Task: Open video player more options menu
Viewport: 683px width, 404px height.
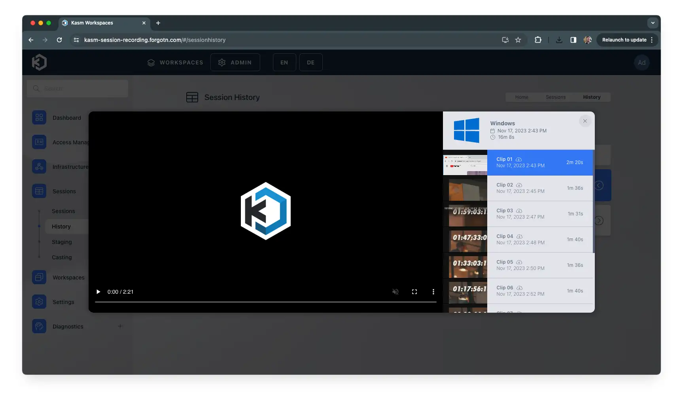Action: point(433,292)
